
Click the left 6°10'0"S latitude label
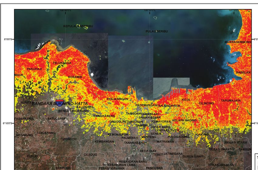tap(7, 123)
